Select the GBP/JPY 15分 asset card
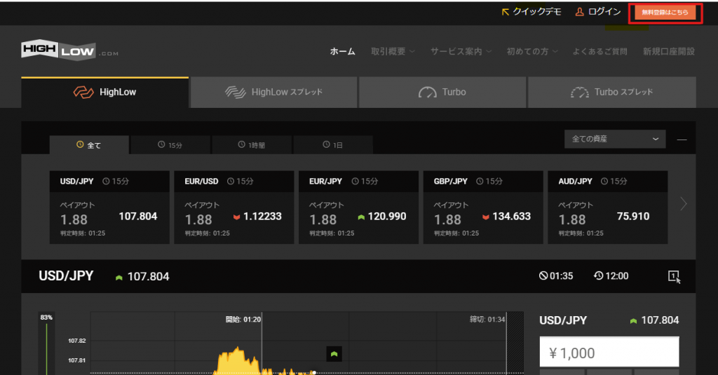This screenshot has height=375, width=718. point(483,207)
